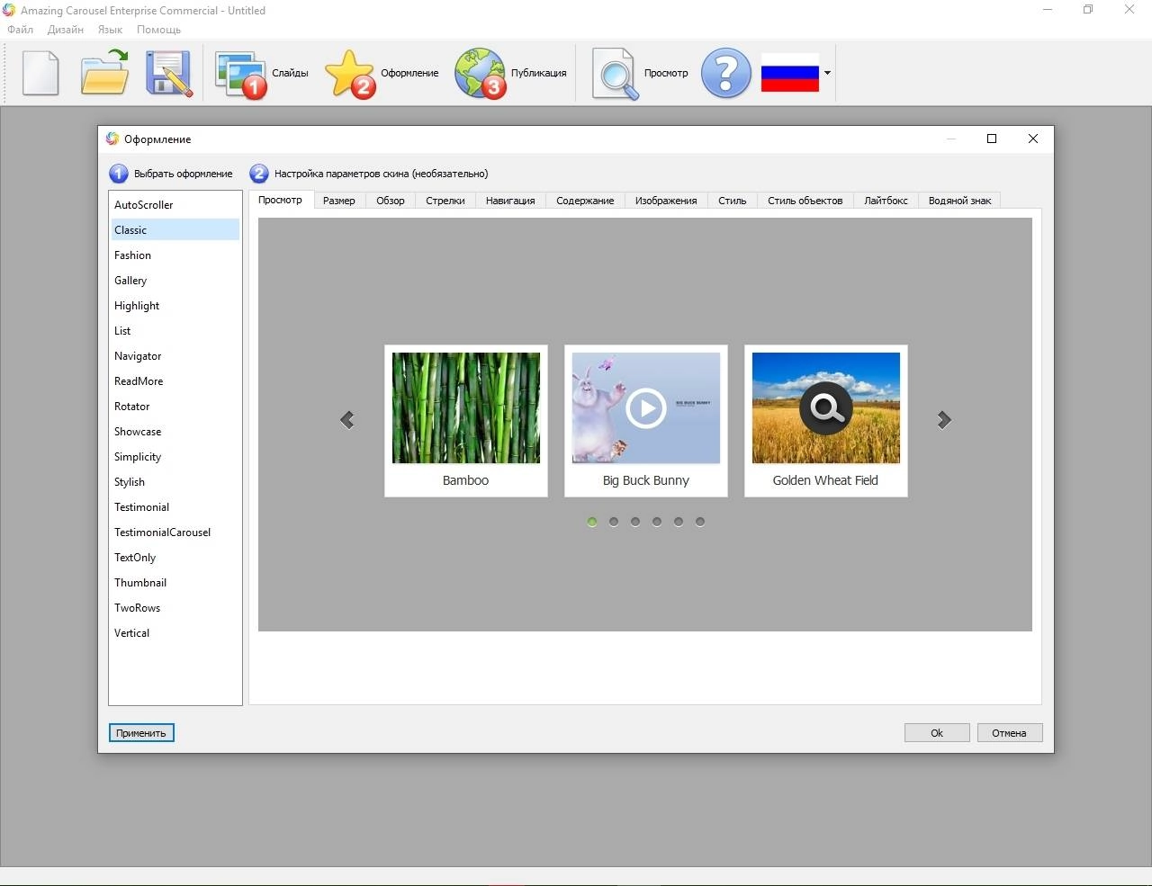The width and height of the screenshot is (1152, 886).
Task: Switch to the Стиль объектов tab
Action: 805,201
